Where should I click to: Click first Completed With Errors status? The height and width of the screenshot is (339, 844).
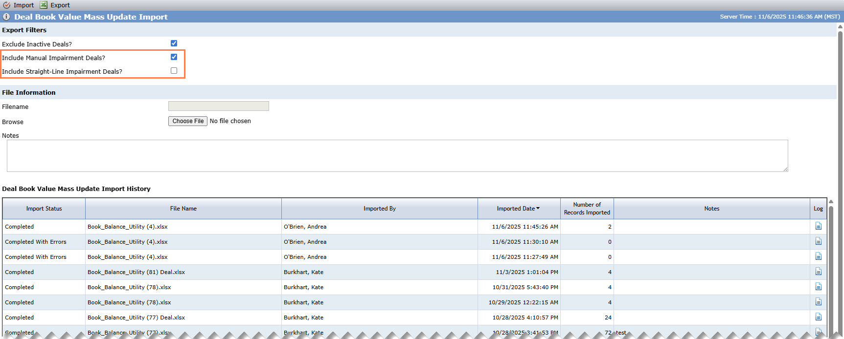(x=36, y=242)
